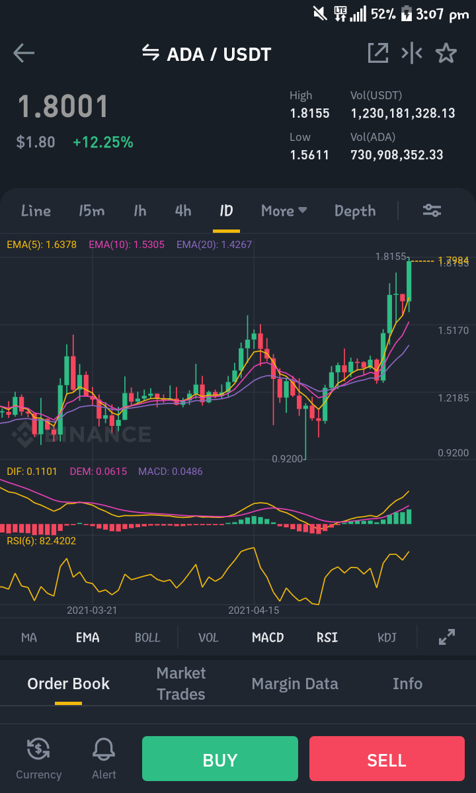Open the share/export chart icon
This screenshot has height=793, width=476.
tap(378, 53)
